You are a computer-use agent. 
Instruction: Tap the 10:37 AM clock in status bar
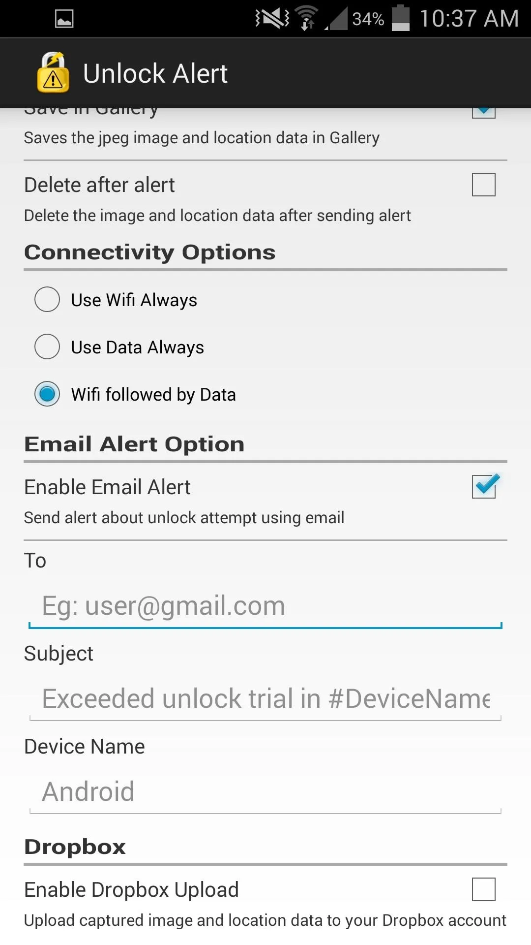[469, 19]
